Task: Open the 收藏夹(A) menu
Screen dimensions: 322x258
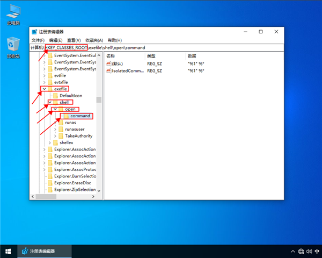Action: pyautogui.click(x=94, y=40)
